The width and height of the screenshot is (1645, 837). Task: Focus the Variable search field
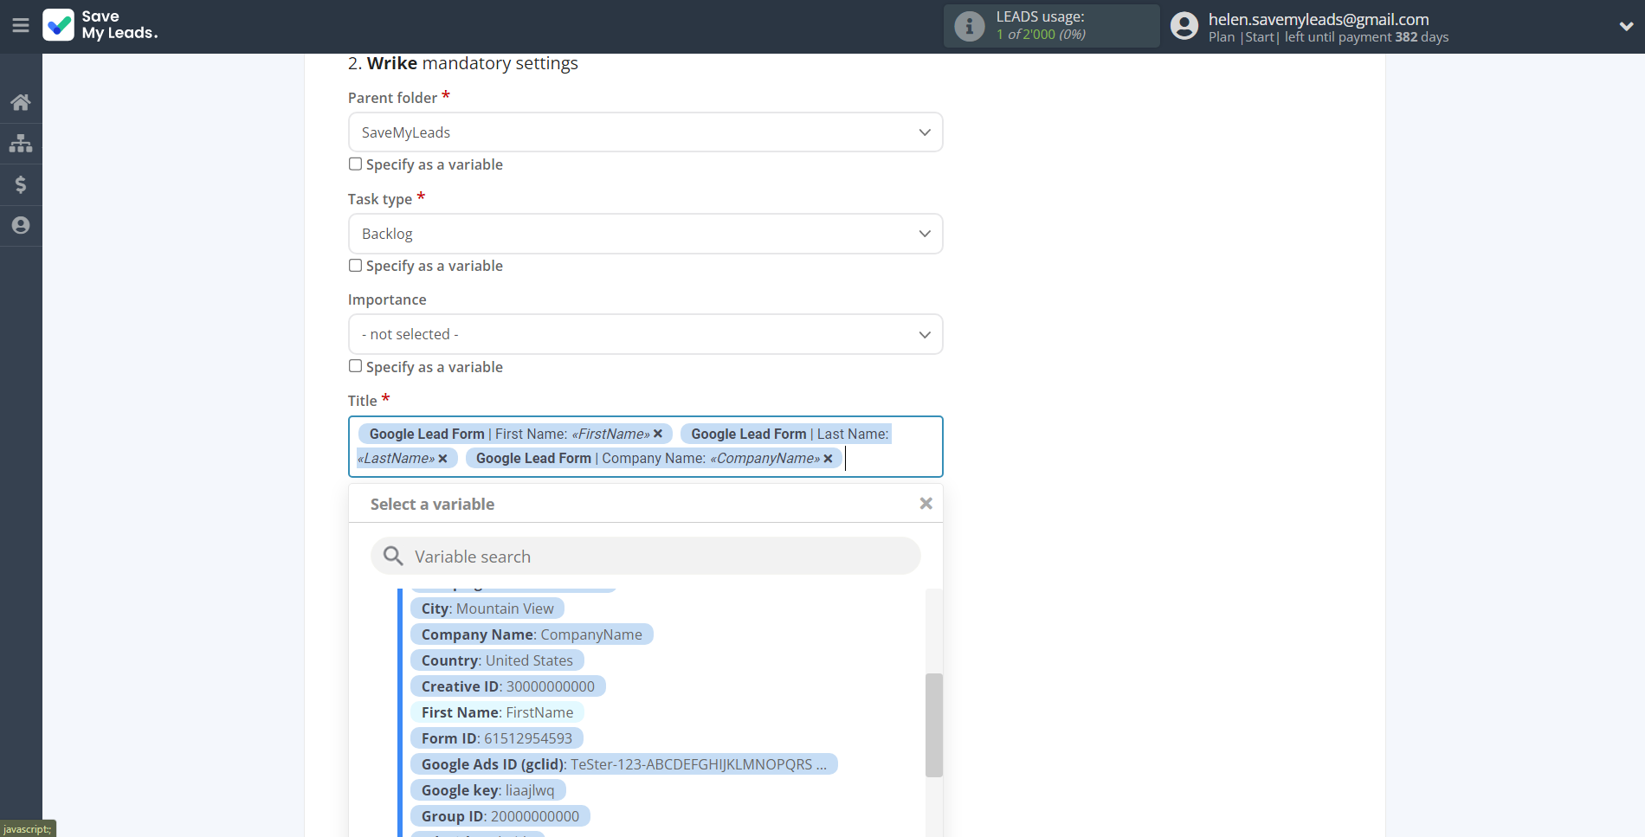point(645,556)
